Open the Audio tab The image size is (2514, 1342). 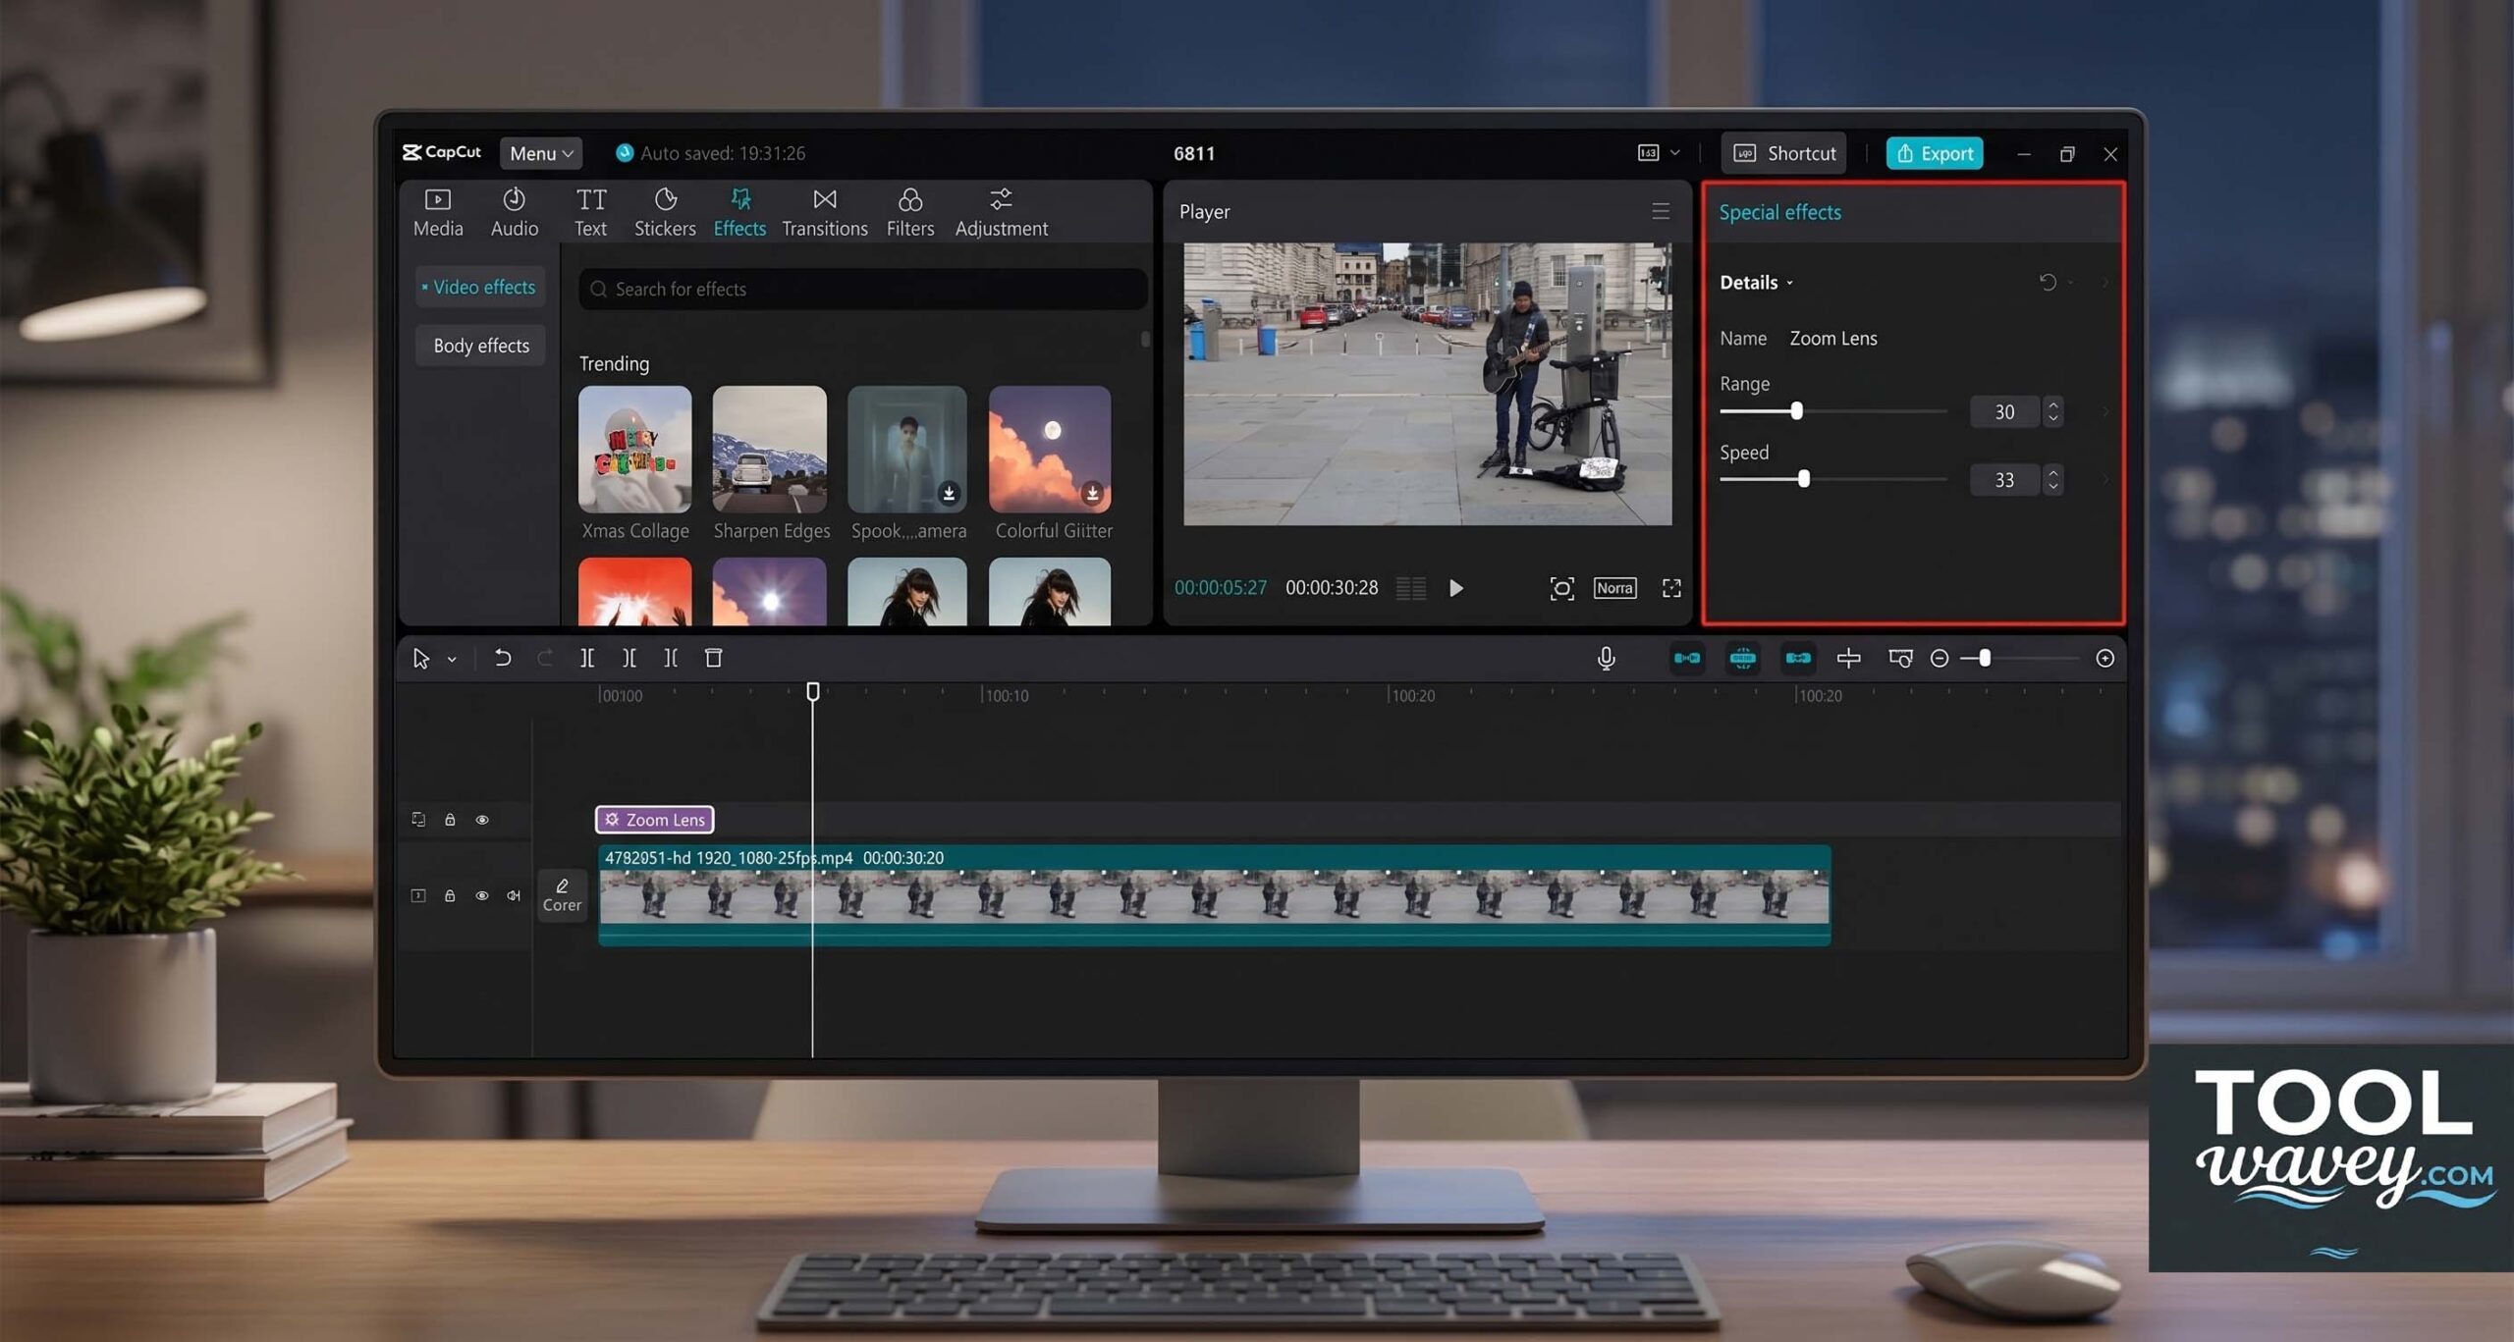(x=514, y=212)
